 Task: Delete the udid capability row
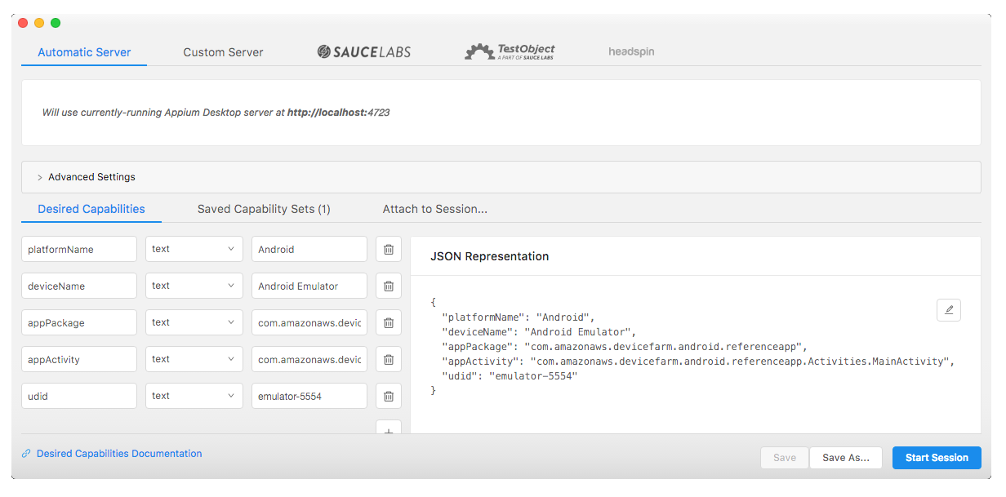[x=389, y=397]
